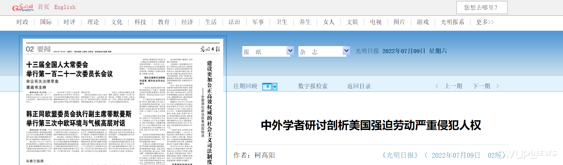Open the 游戏 channel
This screenshot has height=165, width=563.
point(423,22)
